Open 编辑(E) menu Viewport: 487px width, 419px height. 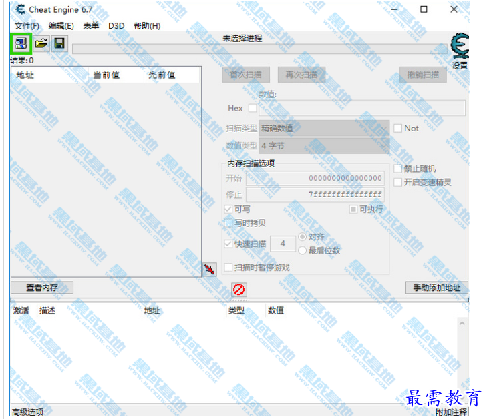click(61, 26)
